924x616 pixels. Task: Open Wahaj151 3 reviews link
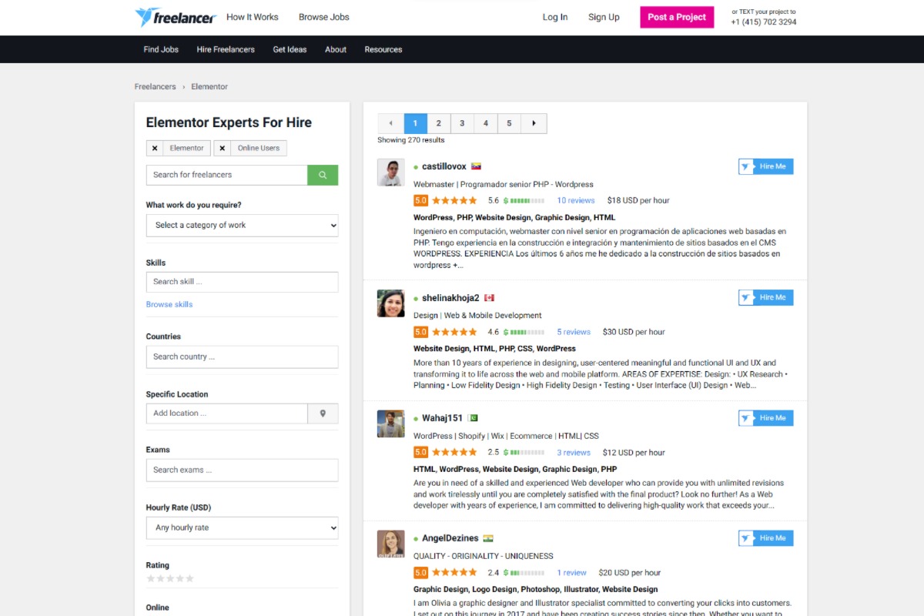point(574,453)
